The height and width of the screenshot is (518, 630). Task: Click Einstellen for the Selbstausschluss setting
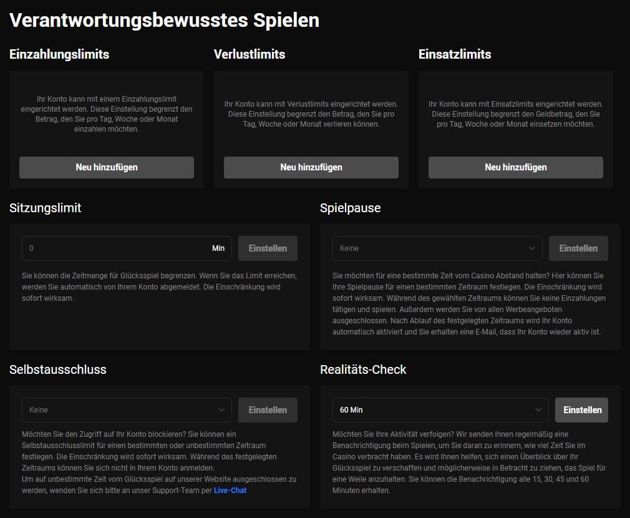(x=268, y=410)
